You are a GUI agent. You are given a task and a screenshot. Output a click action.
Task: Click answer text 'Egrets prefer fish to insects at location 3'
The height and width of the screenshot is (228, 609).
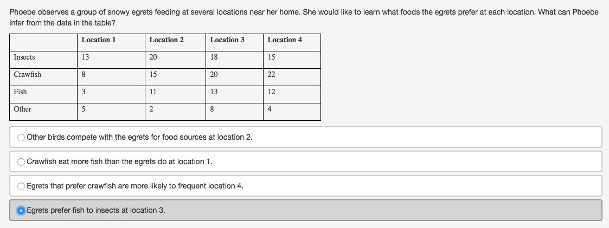click(x=96, y=211)
